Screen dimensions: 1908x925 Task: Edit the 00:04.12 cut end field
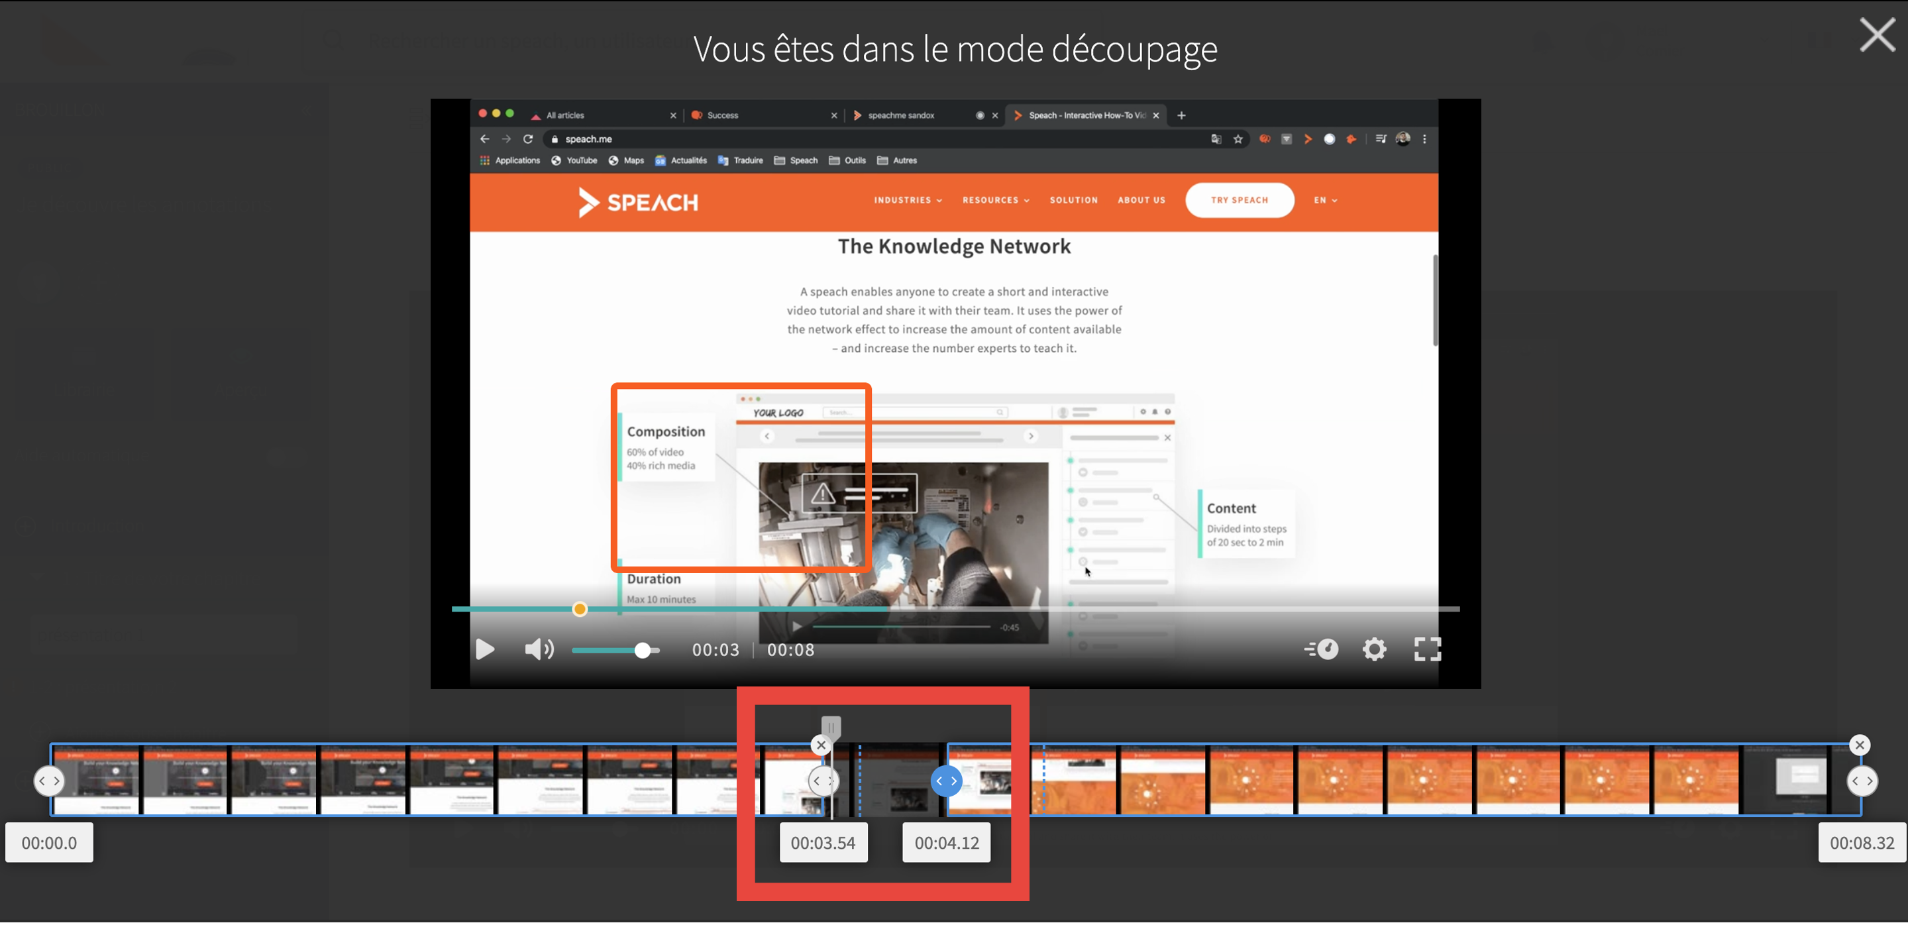coord(947,843)
